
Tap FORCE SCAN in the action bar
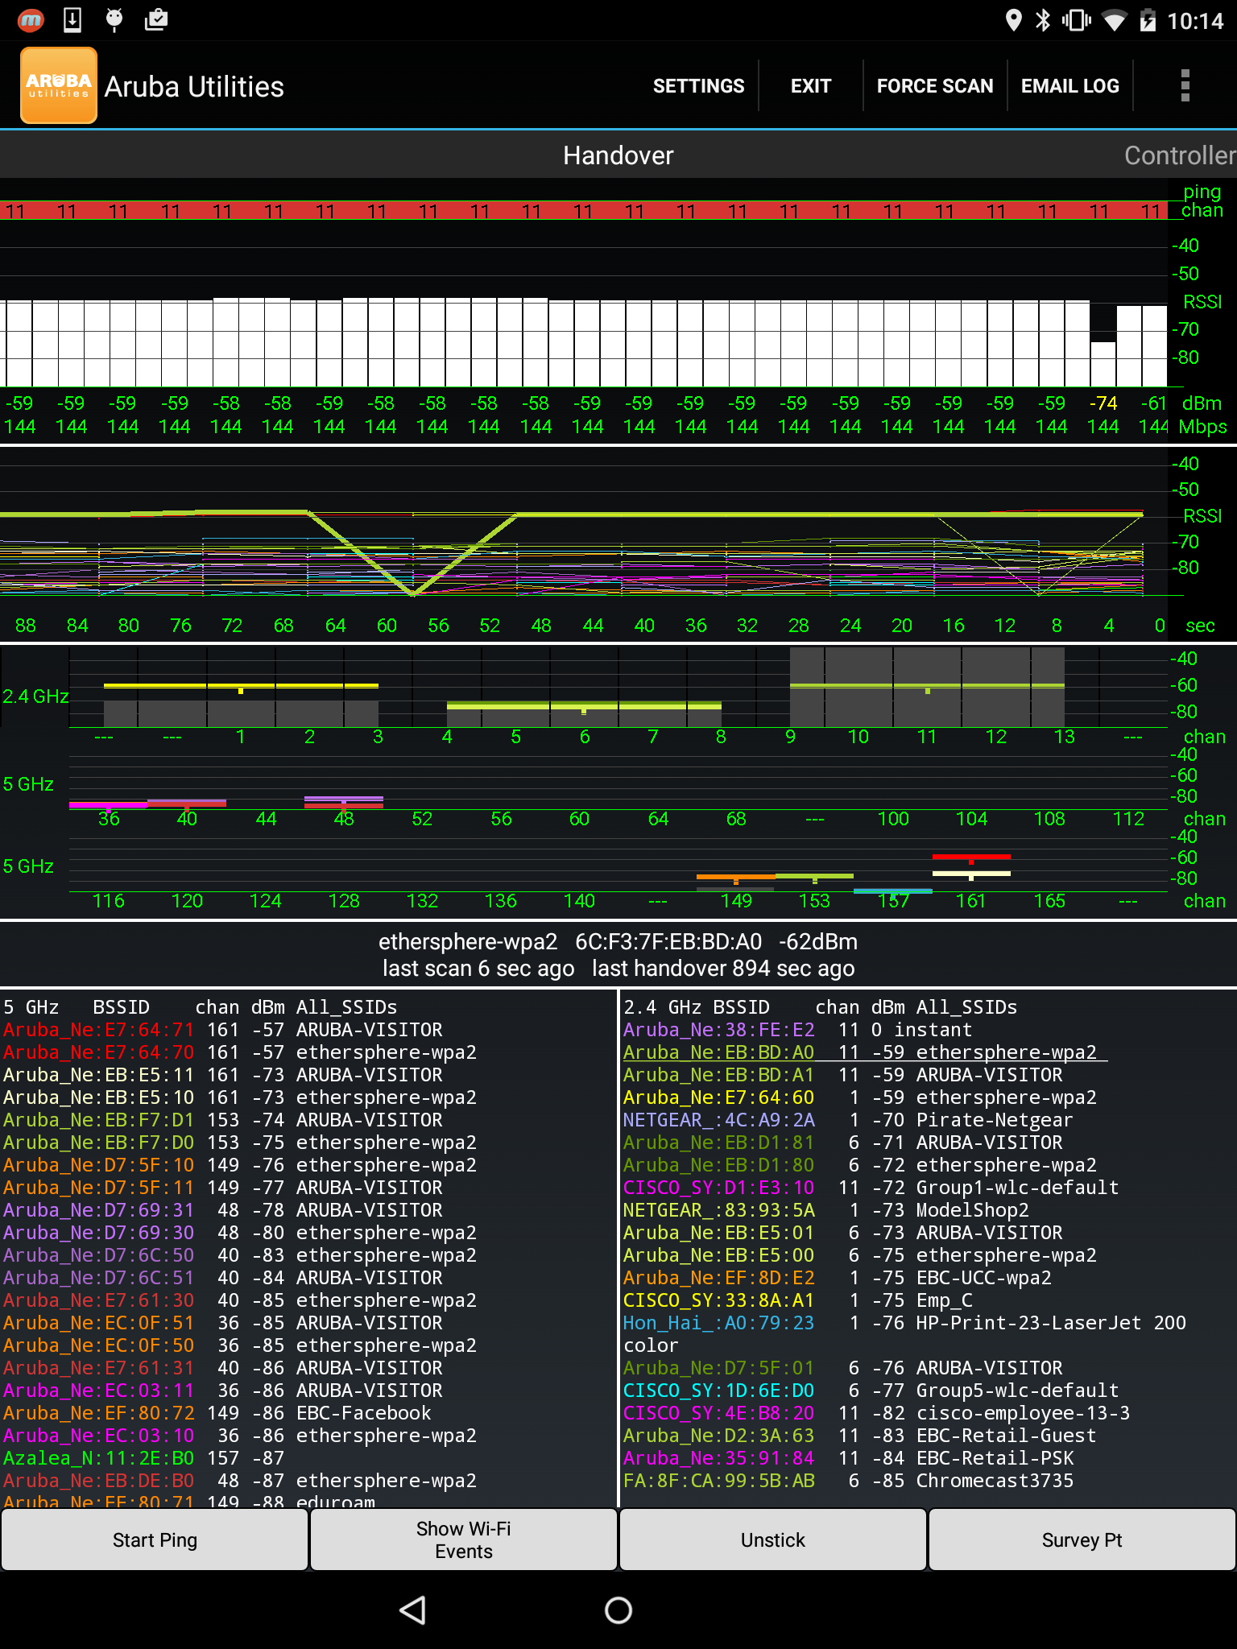(935, 86)
